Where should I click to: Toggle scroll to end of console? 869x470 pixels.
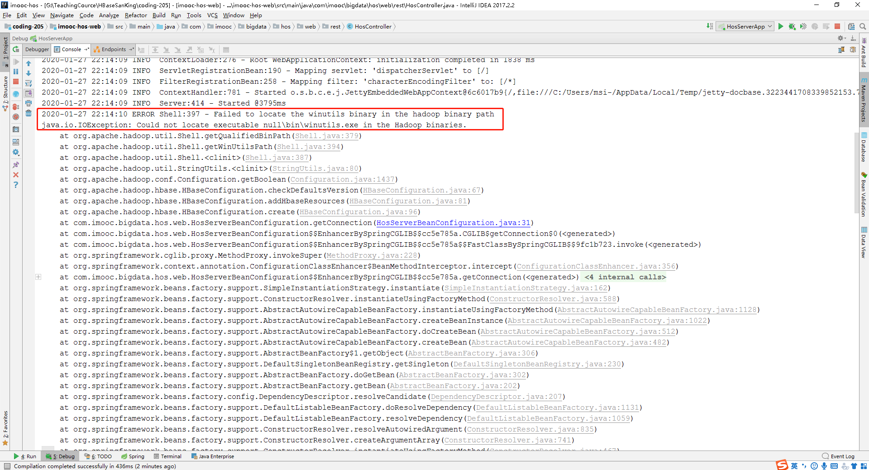pyautogui.click(x=29, y=93)
